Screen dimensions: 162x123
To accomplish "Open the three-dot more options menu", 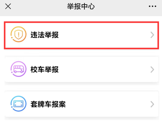I will (x=152, y=6).
